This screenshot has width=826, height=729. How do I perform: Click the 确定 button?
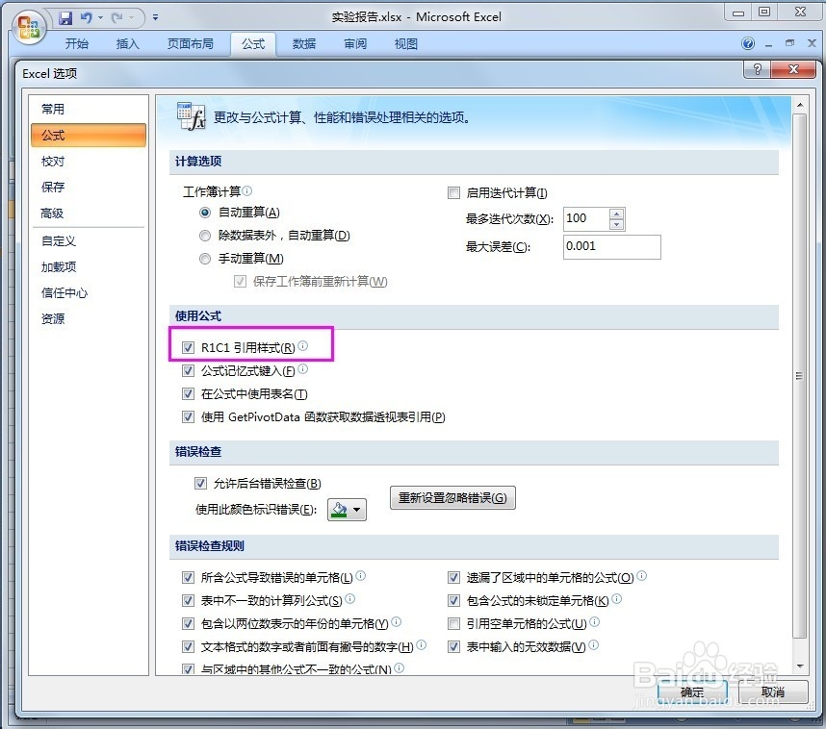[692, 691]
